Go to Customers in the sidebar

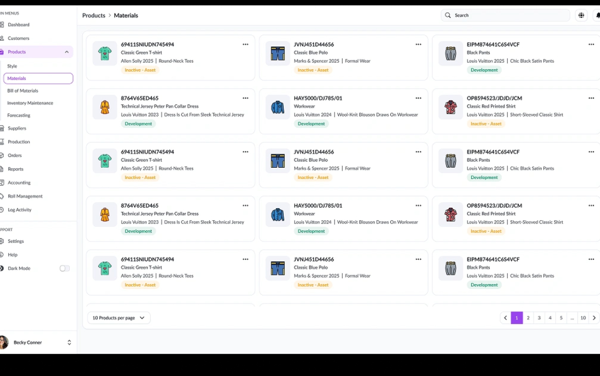18,38
